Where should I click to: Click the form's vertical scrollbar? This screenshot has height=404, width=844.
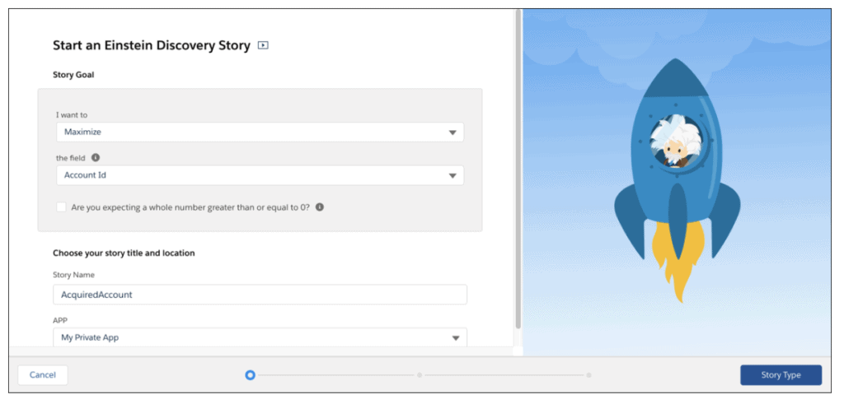(518, 169)
